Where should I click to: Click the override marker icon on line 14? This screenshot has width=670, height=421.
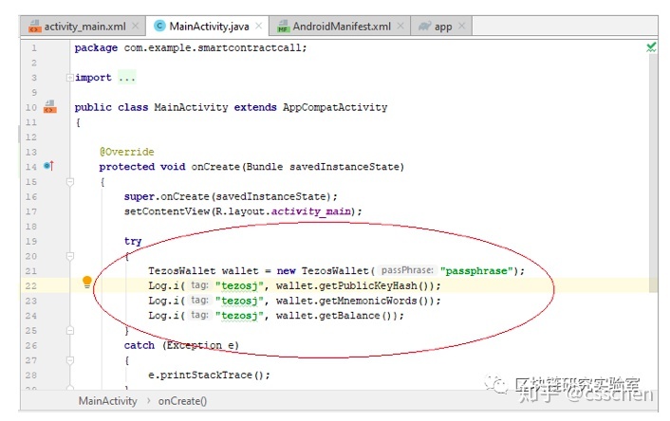click(48, 166)
